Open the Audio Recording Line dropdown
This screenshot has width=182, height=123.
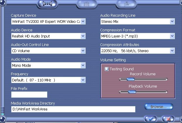(x=172, y=21)
